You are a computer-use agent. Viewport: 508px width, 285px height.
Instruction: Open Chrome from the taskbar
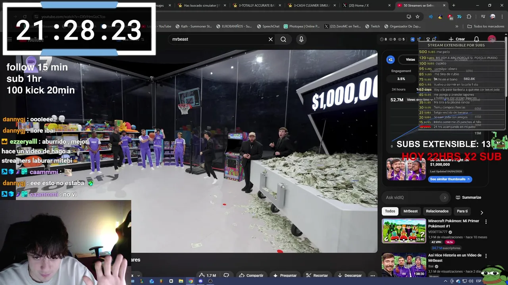pos(190,281)
